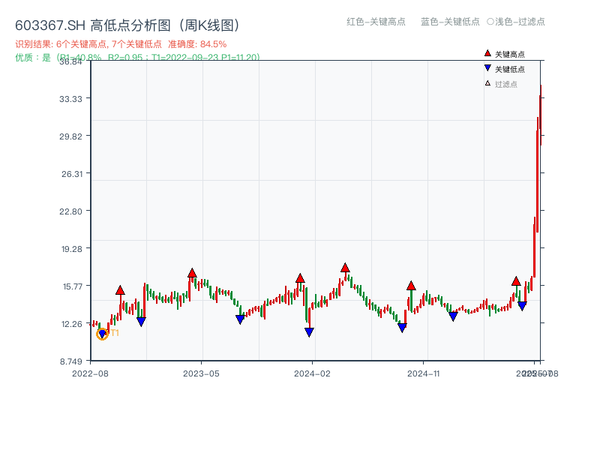Click the green 优质：是 quality line
The image size is (600, 450).
137,58
